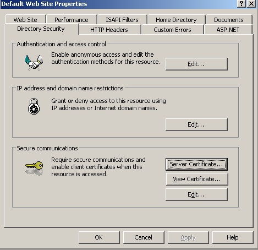
Task: Switch to the HTTP Headers tab
Action: (x=109, y=30)
